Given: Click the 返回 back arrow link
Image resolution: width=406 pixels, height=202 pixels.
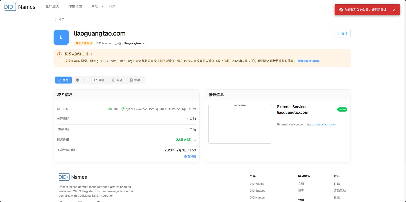Looking at the screenshot, I should 59,19.
